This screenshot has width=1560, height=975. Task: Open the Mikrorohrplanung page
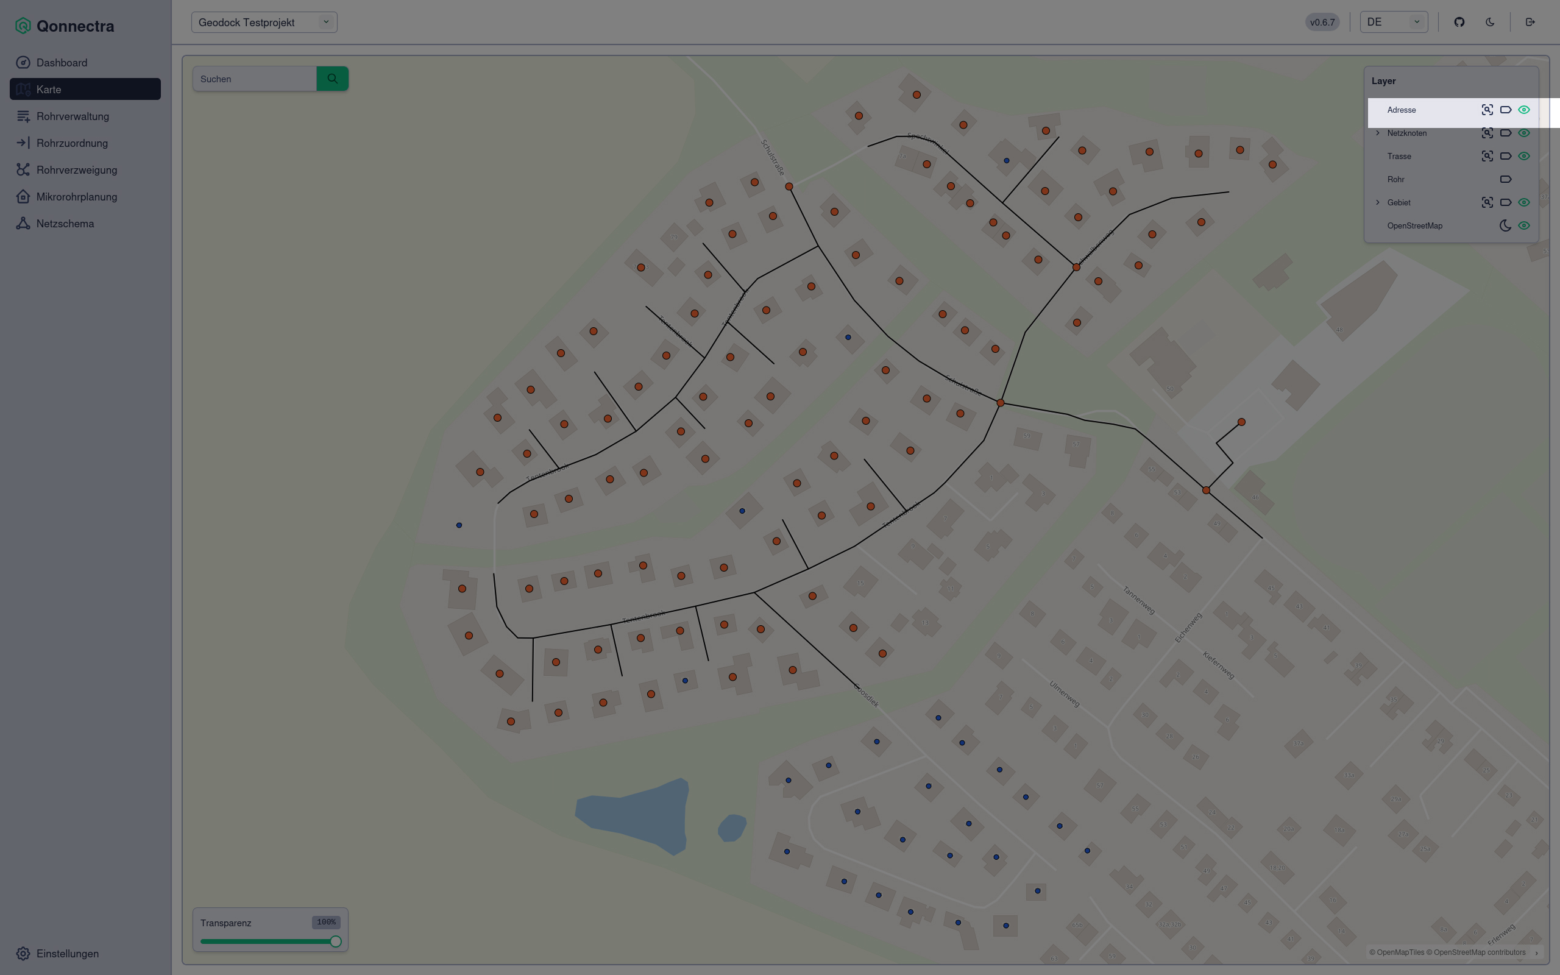(x=76, y=197)
